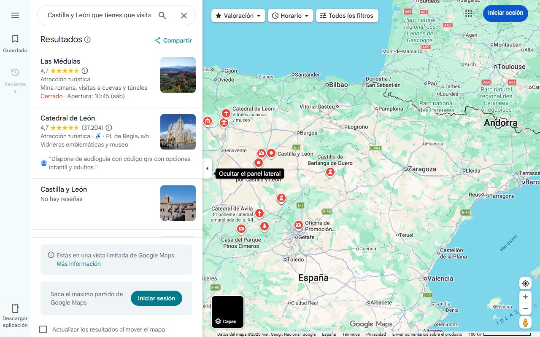
Task: Click the Catedral de León photo thumbnail
Action: click(178, 132)
